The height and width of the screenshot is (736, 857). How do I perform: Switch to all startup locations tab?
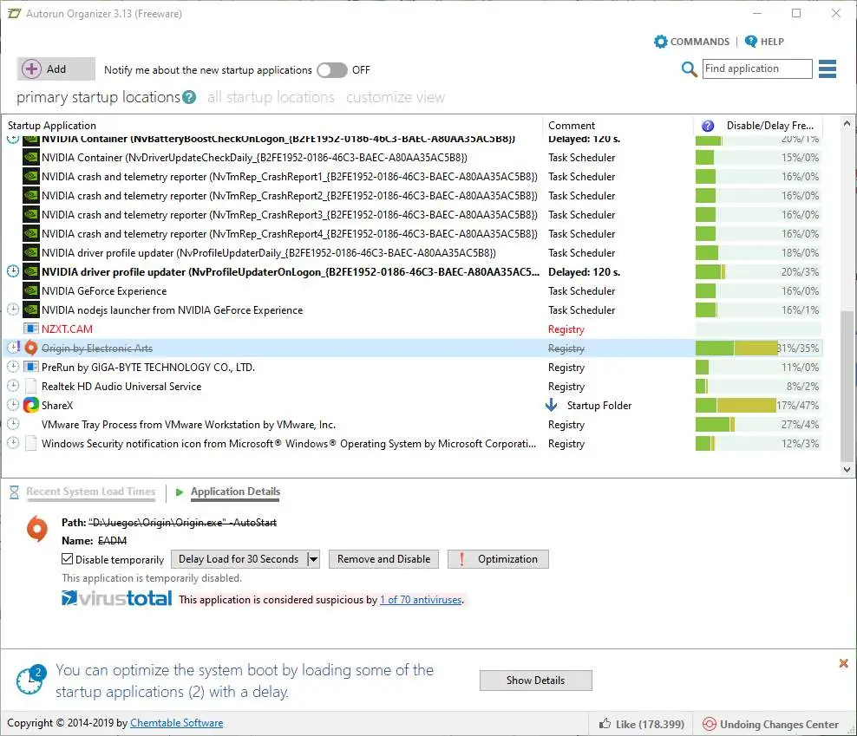tap(271, 97)
